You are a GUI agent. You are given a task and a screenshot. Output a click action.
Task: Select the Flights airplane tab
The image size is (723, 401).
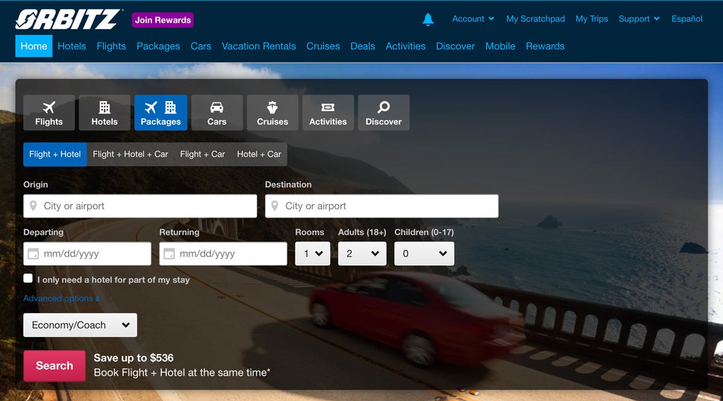pyautogui.click(x=49, y=113)
